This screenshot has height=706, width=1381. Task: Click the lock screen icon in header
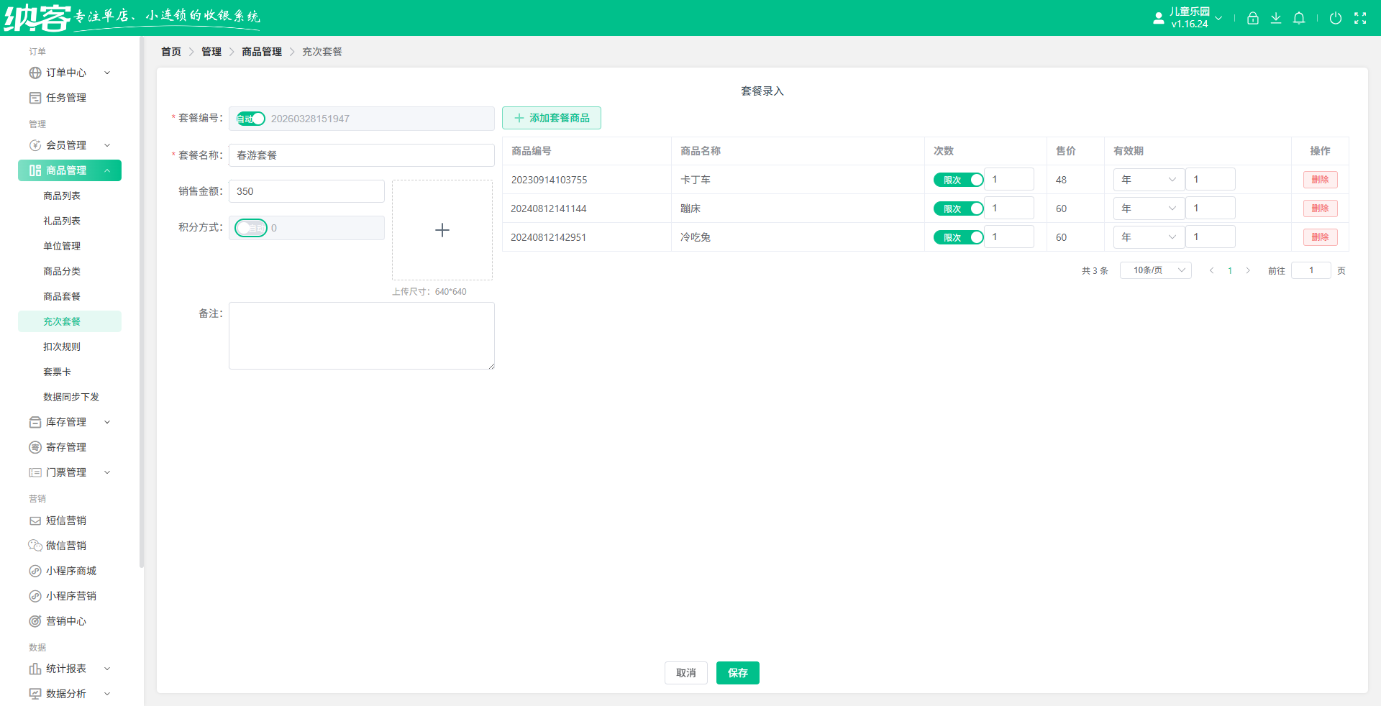coord(1252,19)
